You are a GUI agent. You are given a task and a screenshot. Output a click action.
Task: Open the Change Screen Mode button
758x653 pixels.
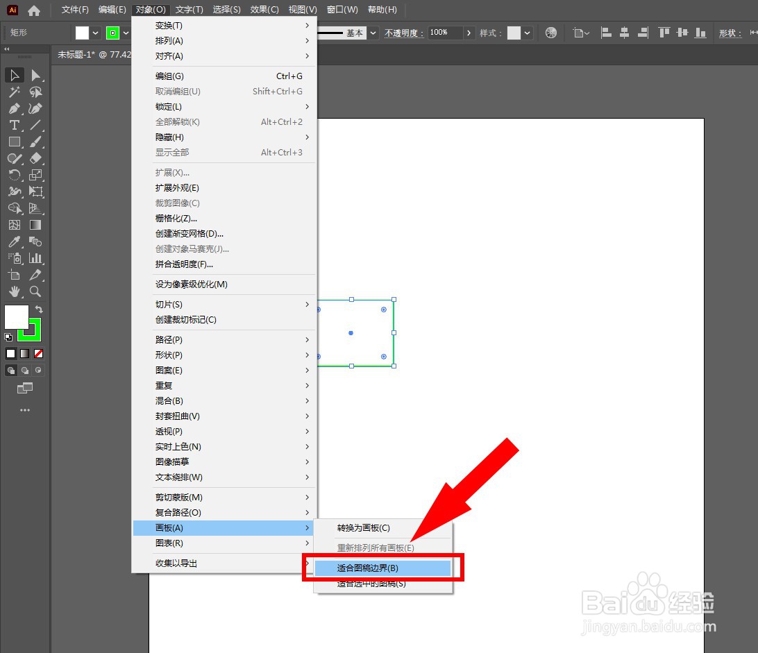[x=25, y=388]
